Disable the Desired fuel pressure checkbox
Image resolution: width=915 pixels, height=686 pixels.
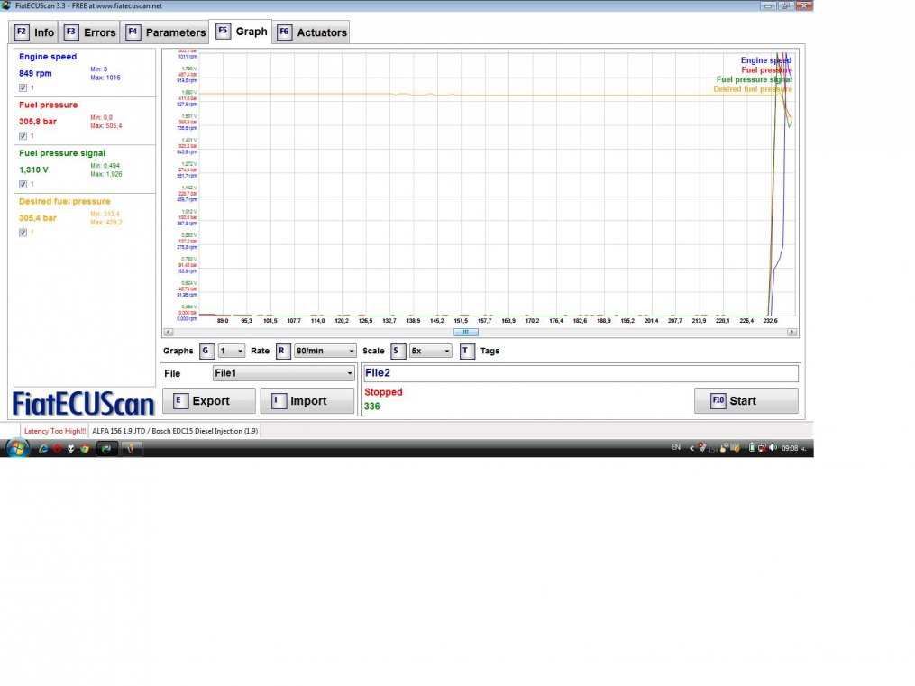tap(23, 233)
